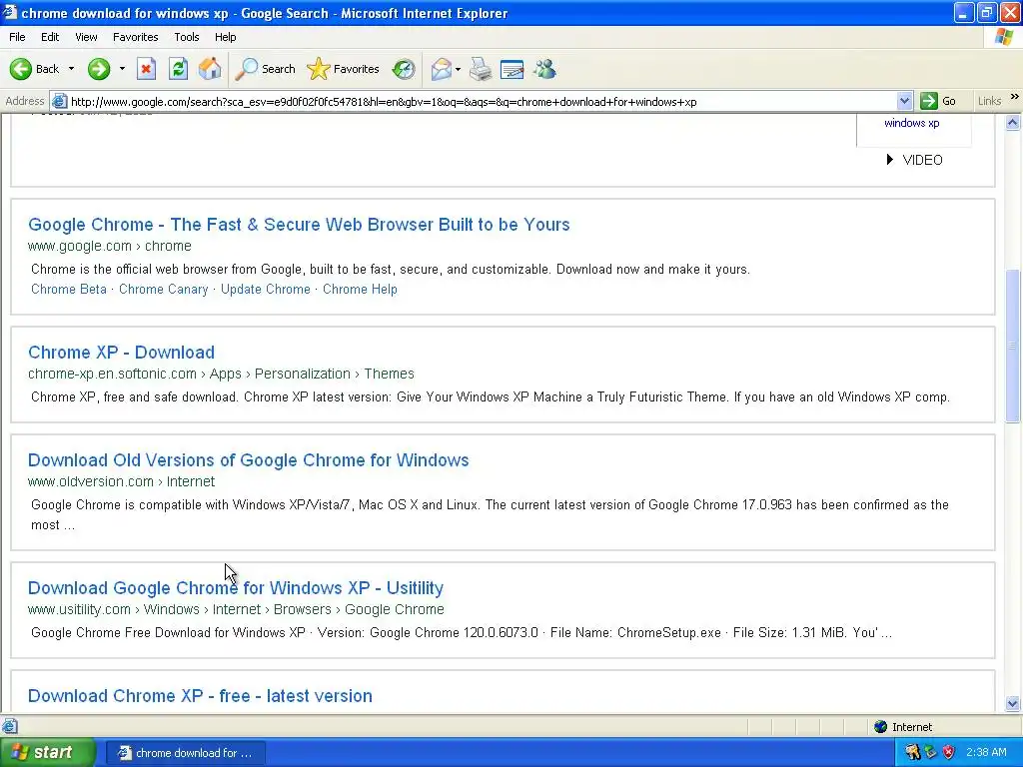Screen dimensions: 1023x767
Task: Click the vertical scrollbar thumb
Action: pos(1013,346)
